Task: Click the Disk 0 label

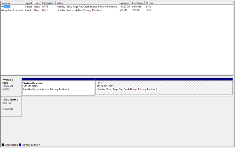Action: (x=9, y=80)
